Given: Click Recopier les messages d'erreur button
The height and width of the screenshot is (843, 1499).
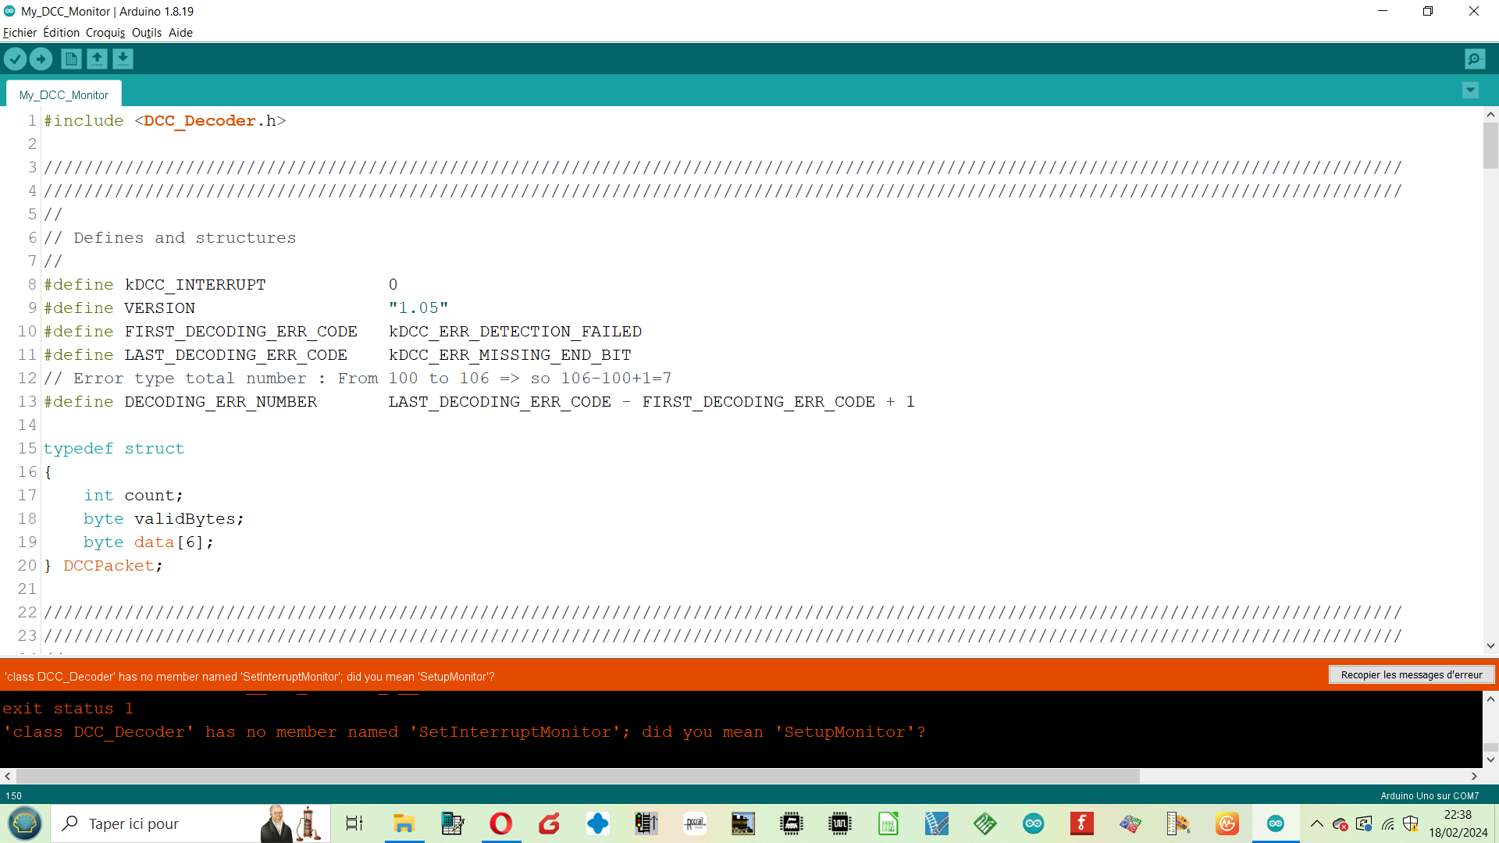Looking at the screenshot, I should 1412,674.
